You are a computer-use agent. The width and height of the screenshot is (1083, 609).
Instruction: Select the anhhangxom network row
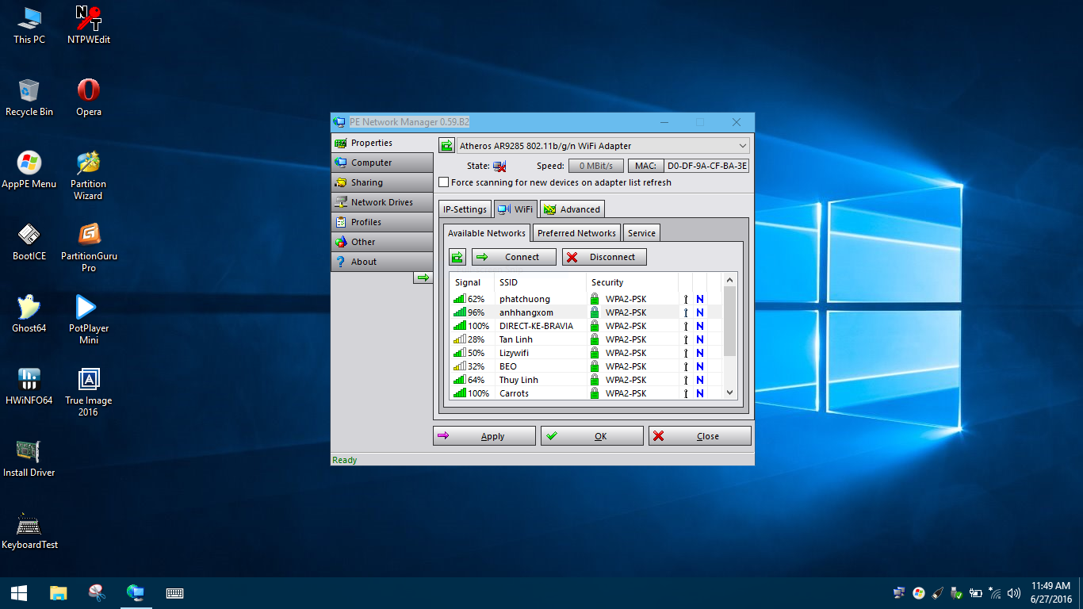(x=526, y=312)
